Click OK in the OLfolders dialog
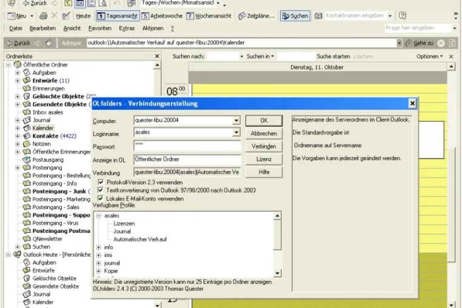This screenshot has width=462, height=308. click(264, 121)
